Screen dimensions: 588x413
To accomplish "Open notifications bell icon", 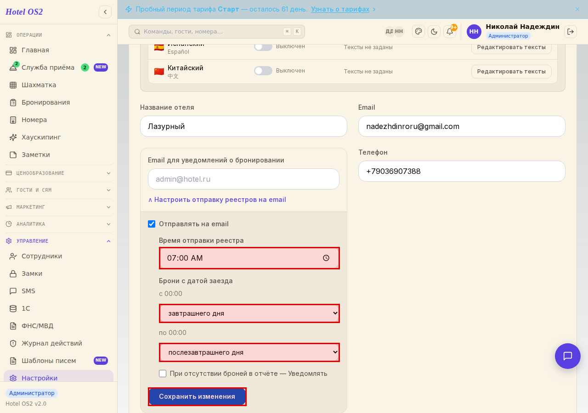I will (450, 31).
